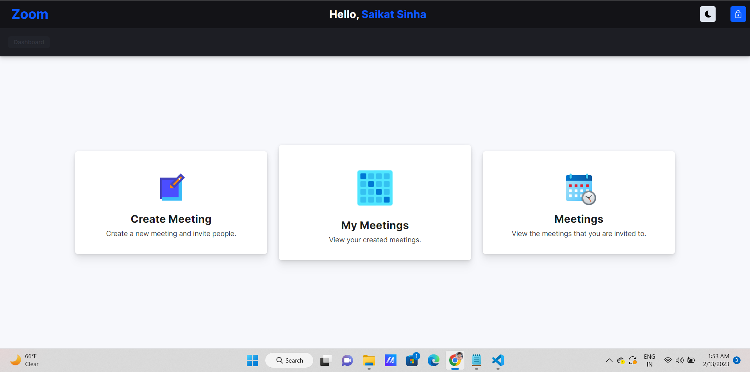This screenshot has width=750, height=372.
Task: Open the Create Meeting card title
Action: click(x=171, y=219)
